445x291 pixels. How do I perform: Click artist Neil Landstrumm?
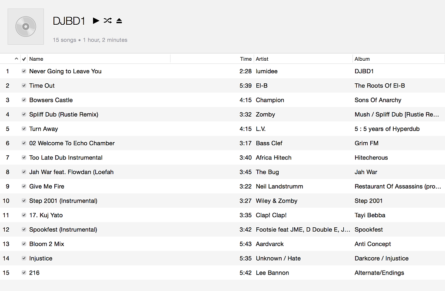(279, 186)
